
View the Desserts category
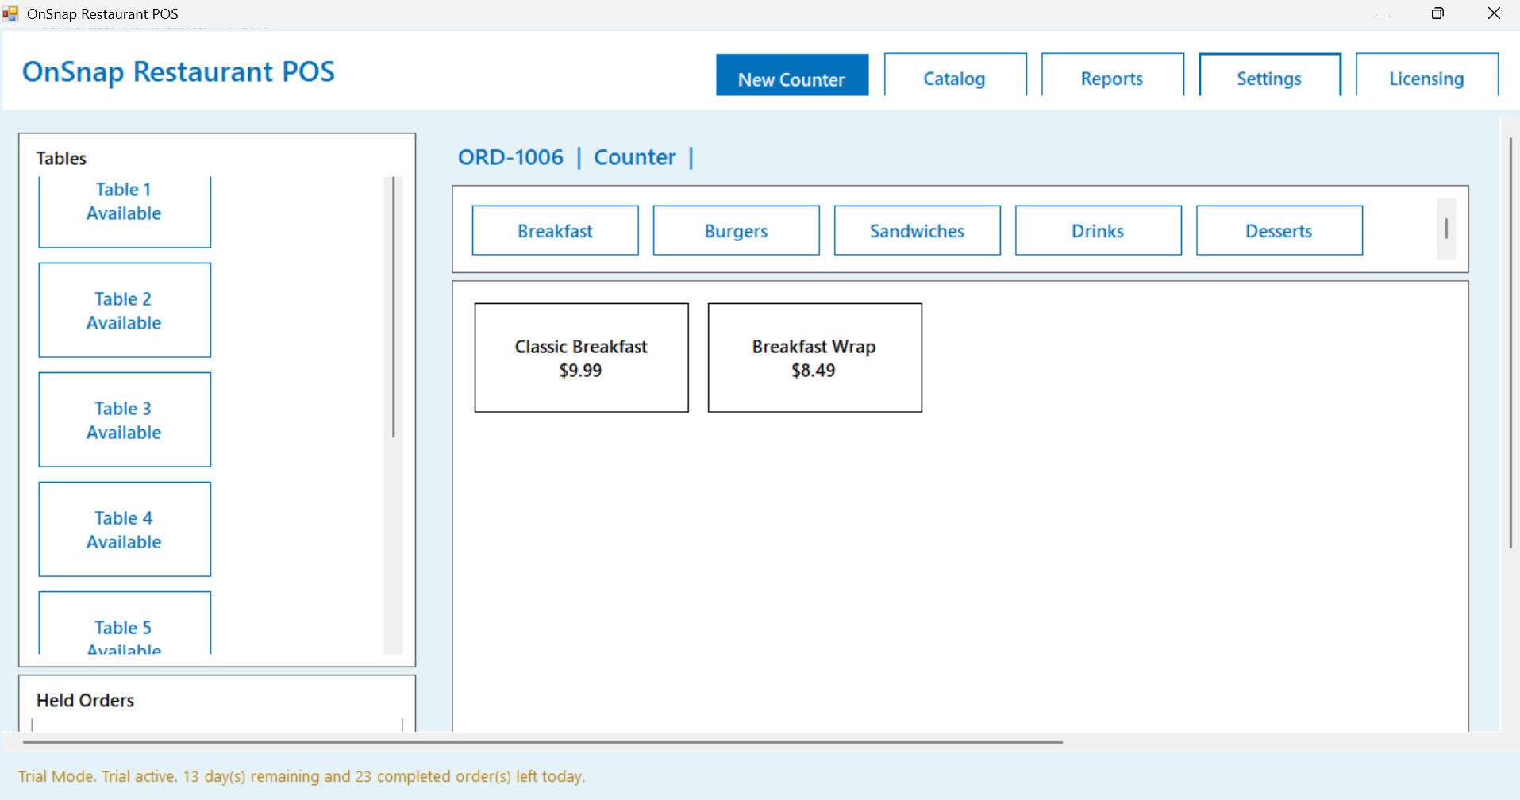[1279, 231]
